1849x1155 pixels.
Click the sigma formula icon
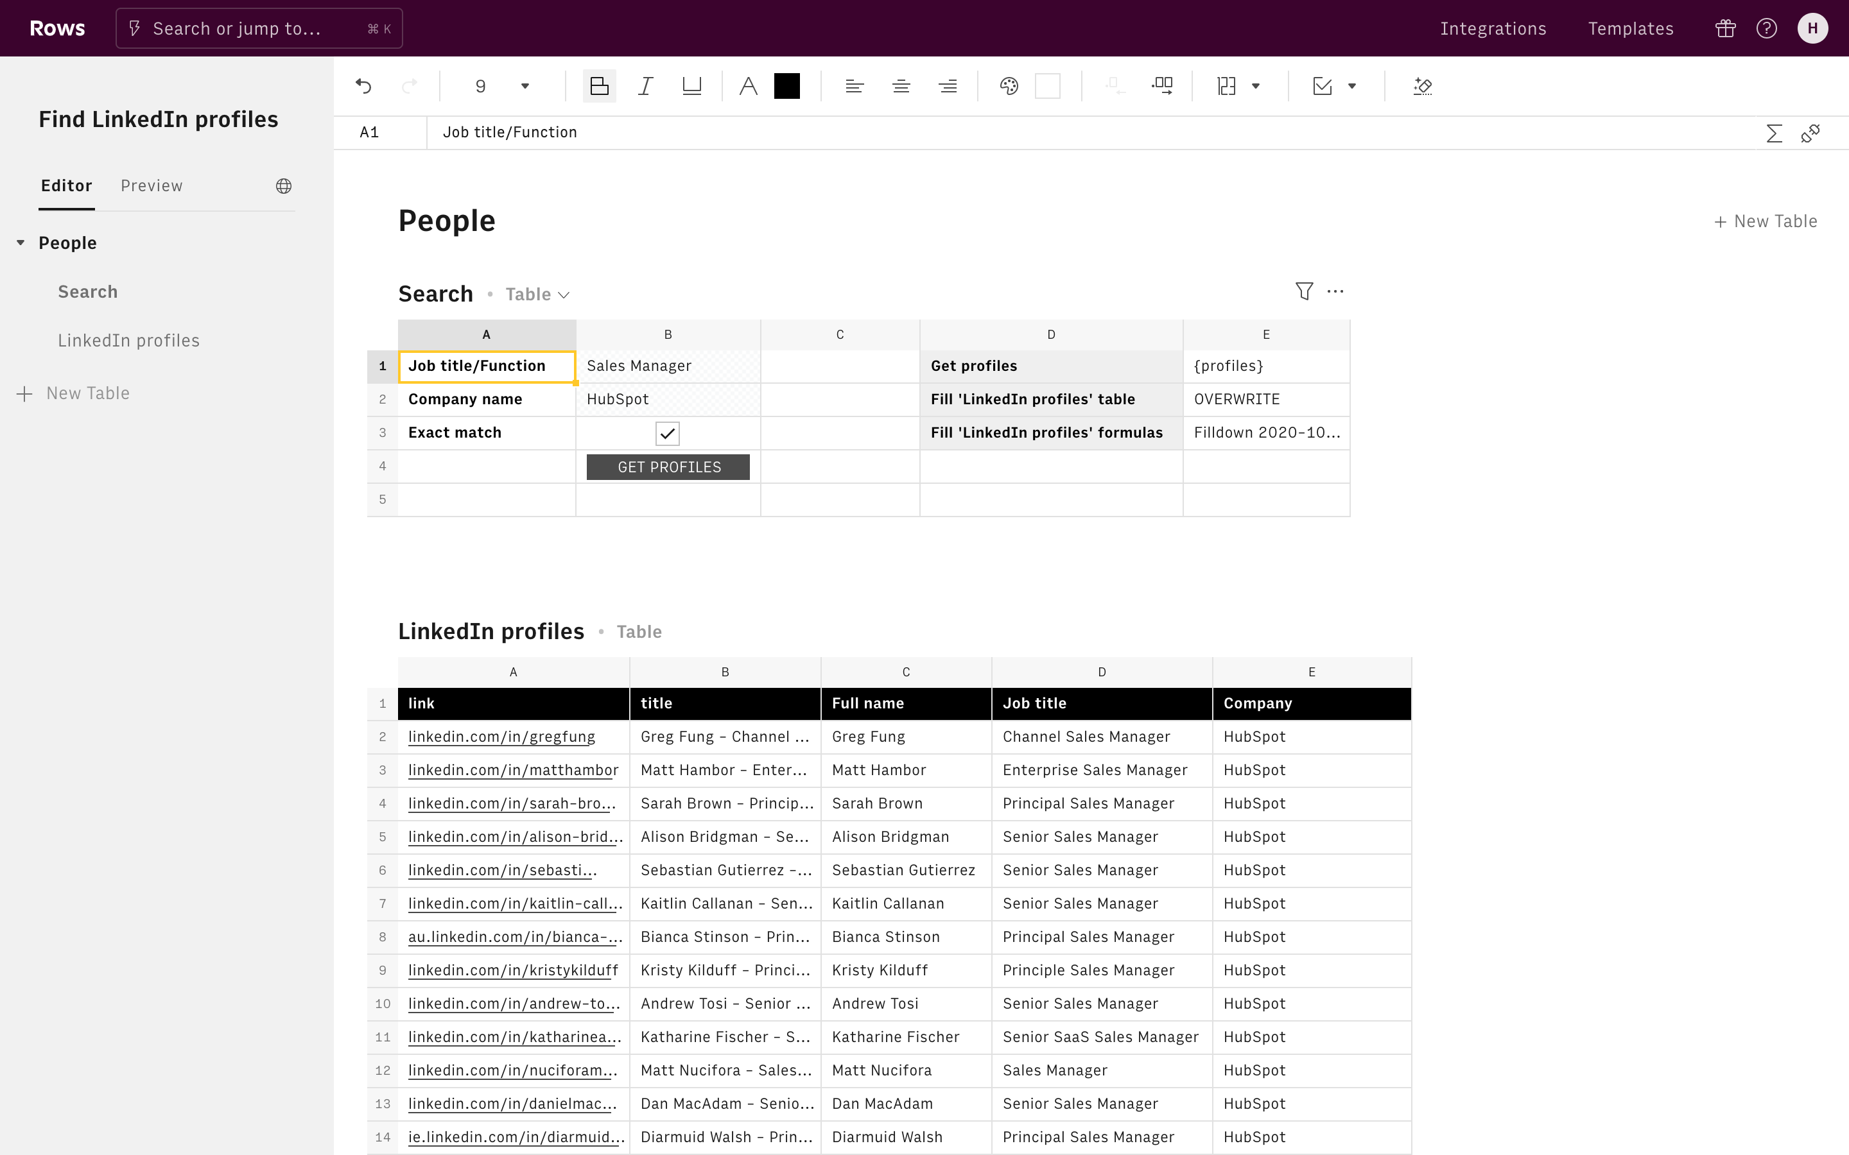(x=1774, y=133)
